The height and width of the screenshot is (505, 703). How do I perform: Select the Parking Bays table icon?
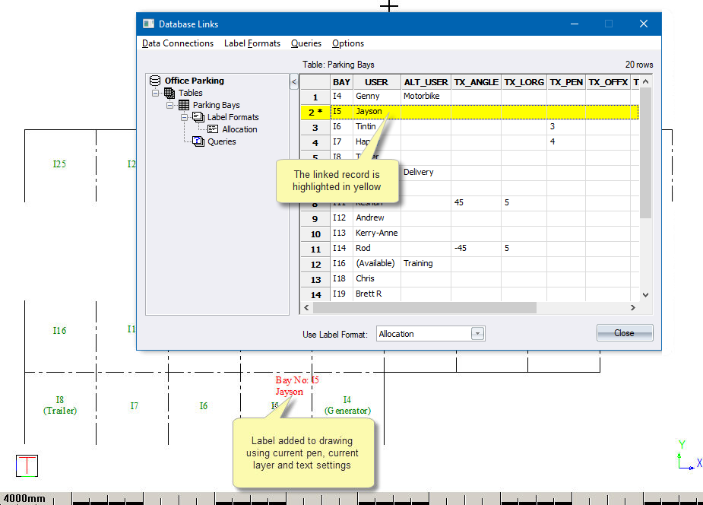coord(183,105)
